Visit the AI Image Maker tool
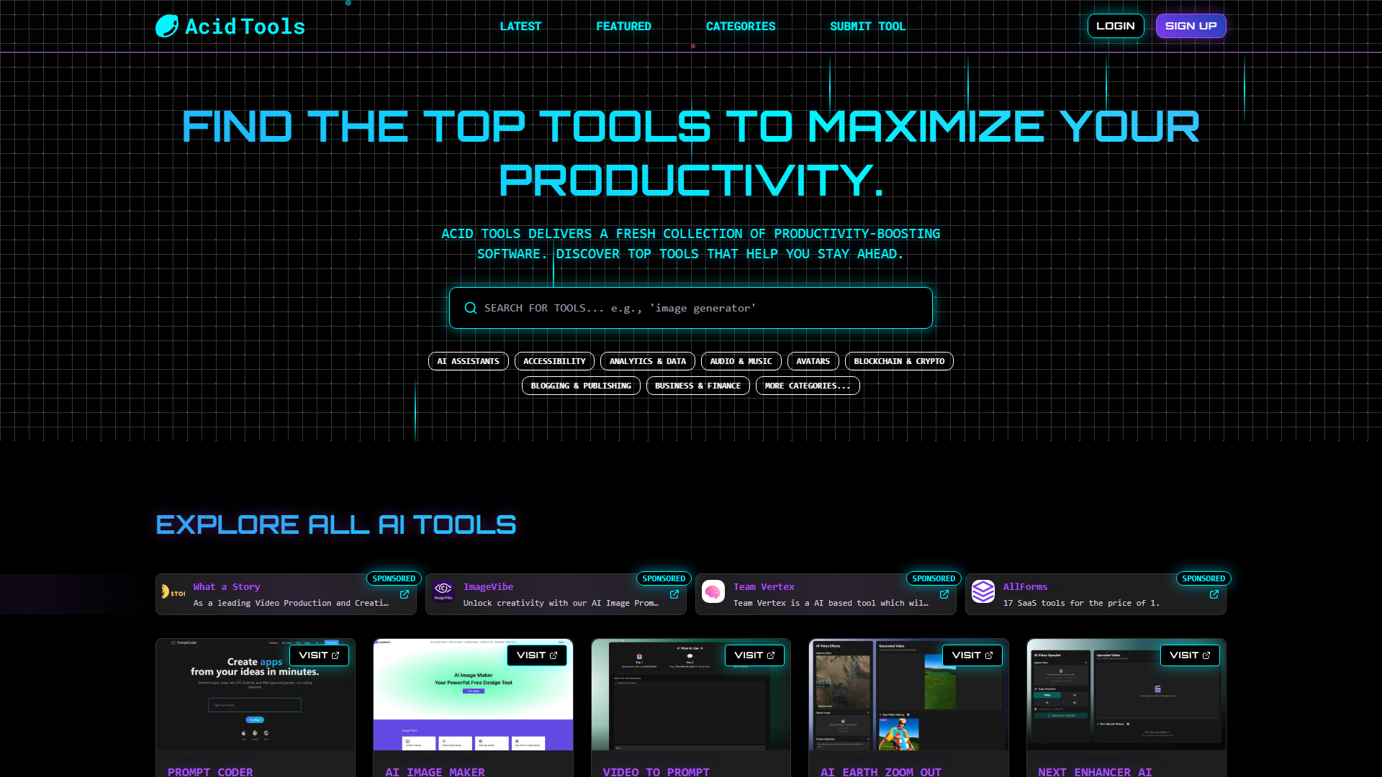The height and width of the screenshot is (777, 1382). [x=537, y=655]
